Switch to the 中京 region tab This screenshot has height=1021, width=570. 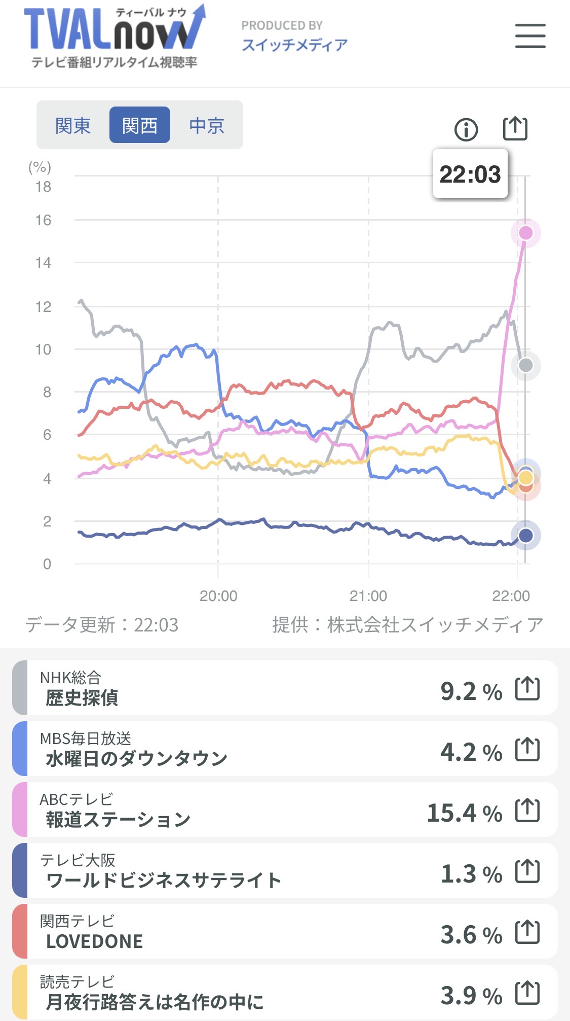click(207, 125)
